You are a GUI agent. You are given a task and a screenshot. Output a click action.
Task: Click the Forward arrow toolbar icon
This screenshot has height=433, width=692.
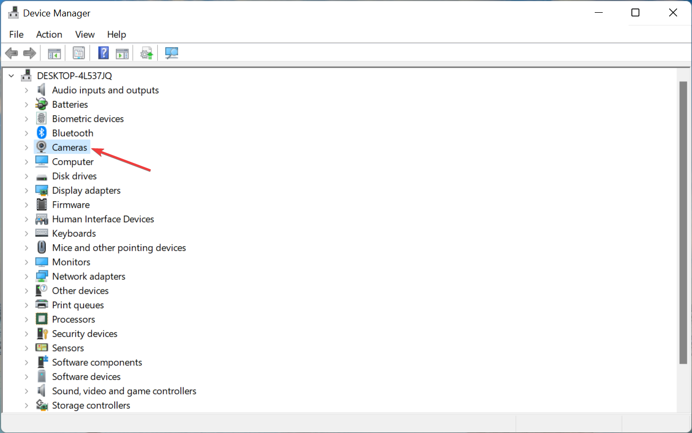[30, 53]
